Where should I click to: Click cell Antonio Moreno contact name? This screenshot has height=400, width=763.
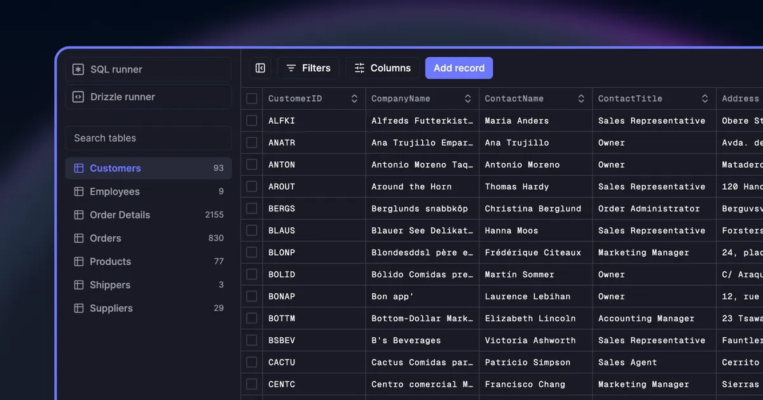pos(536,164)
